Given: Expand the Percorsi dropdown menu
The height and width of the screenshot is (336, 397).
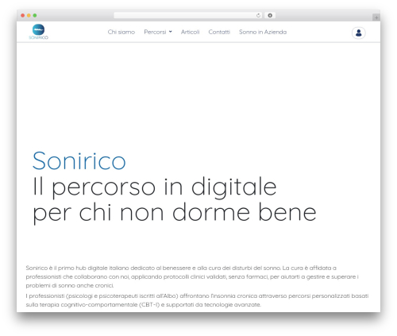Looking at the screenshot, I should pos(158,32).
